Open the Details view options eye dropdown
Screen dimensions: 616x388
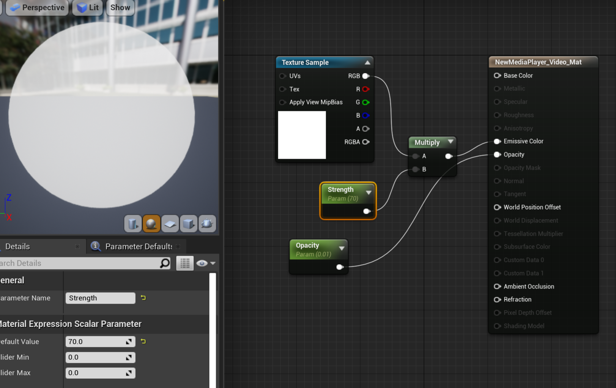[206, 263]
